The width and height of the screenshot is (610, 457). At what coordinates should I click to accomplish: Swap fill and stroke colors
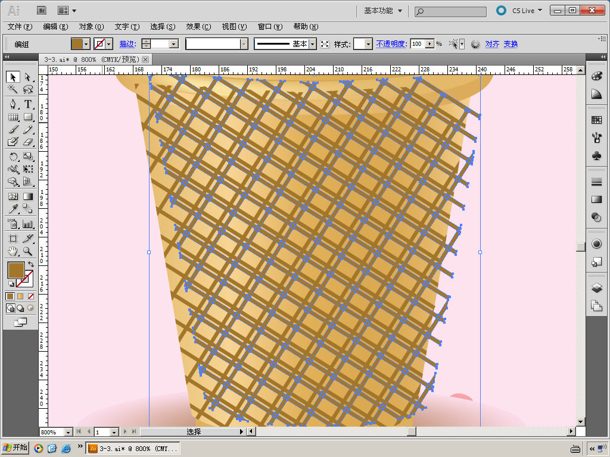pos(31,264)
